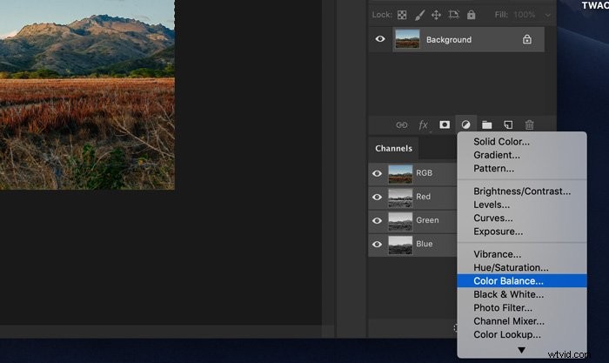
Task: Select the Blue channel label
Action: pos(425,244)
